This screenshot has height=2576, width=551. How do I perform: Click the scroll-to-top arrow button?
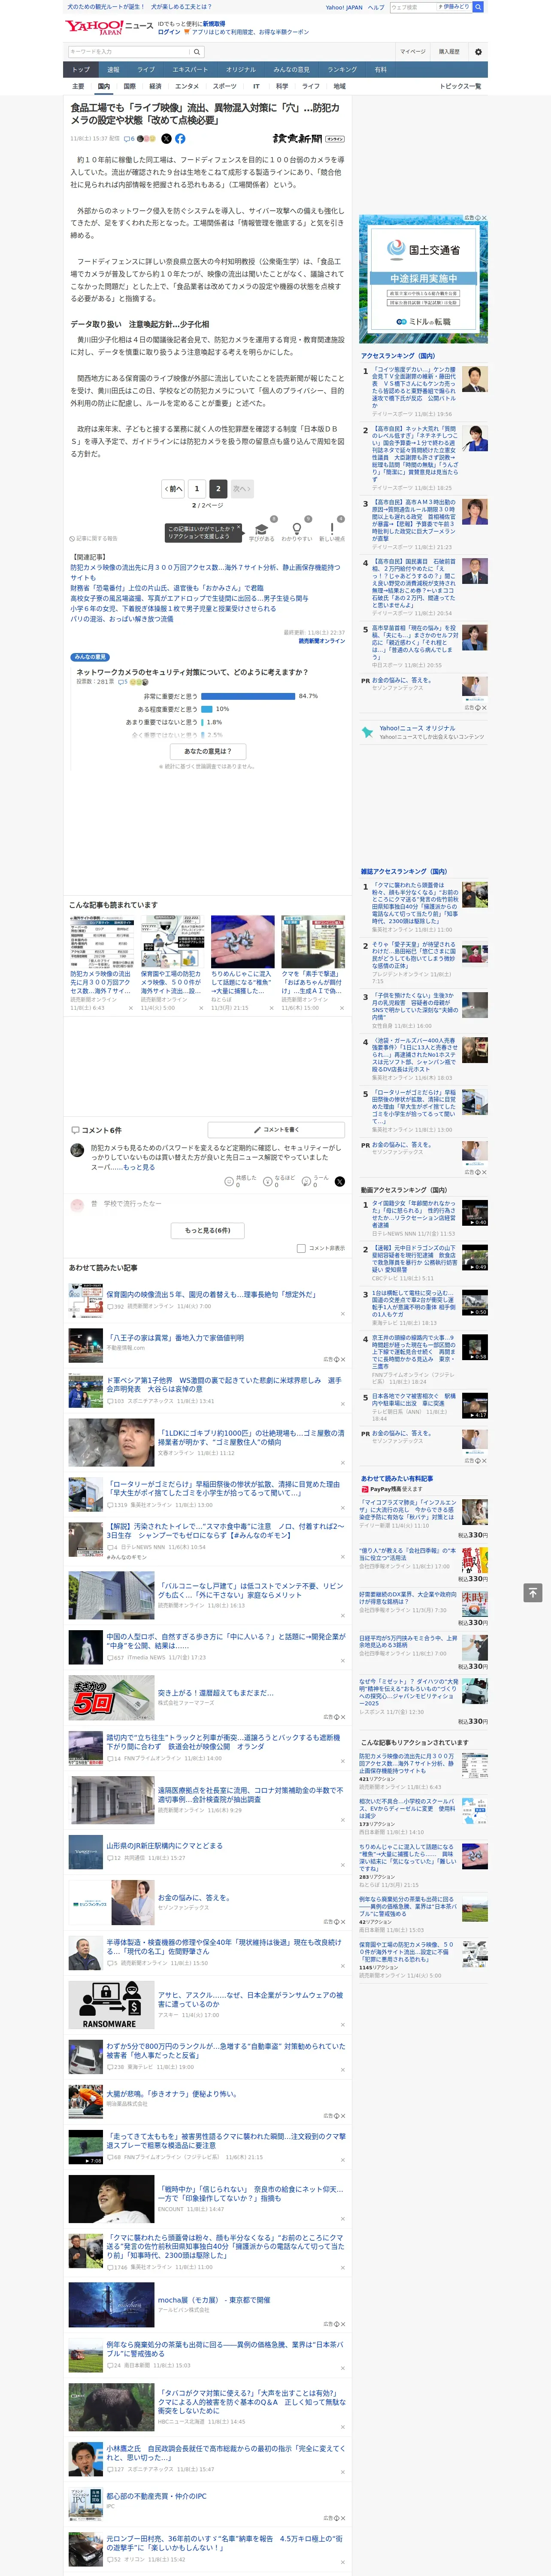pyautogui.click(x=533, y=1592)
